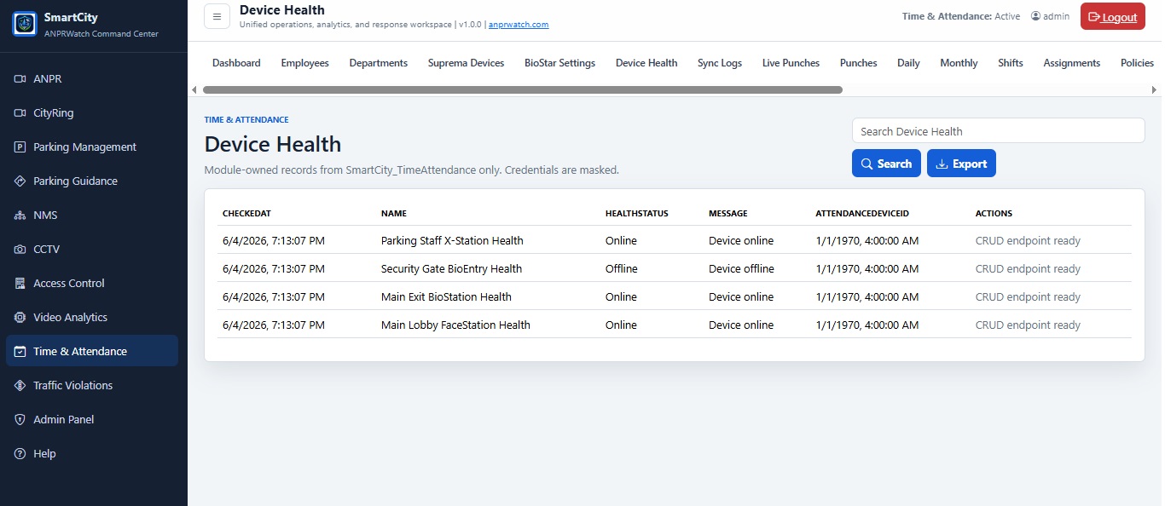Click CRUD endpoint ready for Main Exit row
Viewport: 1165px width, 506px height.
click(x=1028, y=296)
